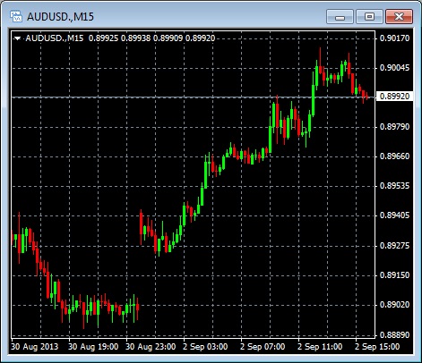
Task: Click the 30 Aug 23:00 time label
Action: 151,347
